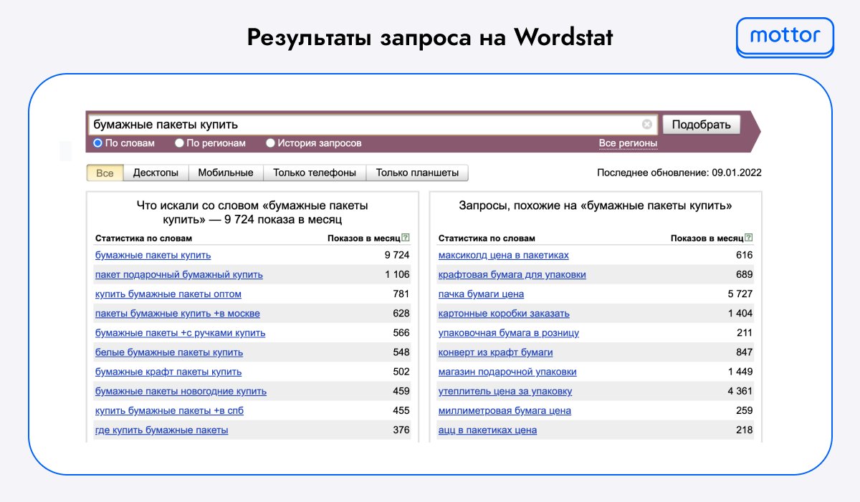Open 'купить бумажные пакеты оптом' link
860x502 pixels.
click(x=168, y=294)
